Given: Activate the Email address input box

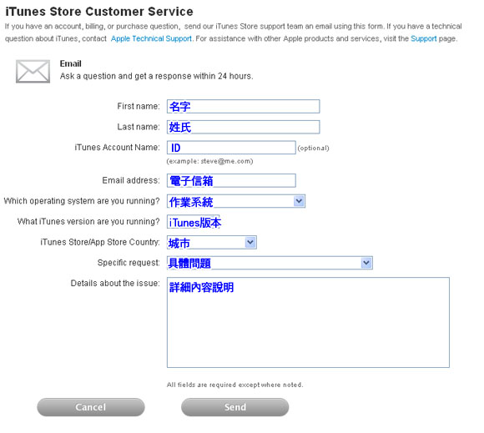Looking at the screenshot, I should pyautogui.click(x=231, y=180).
